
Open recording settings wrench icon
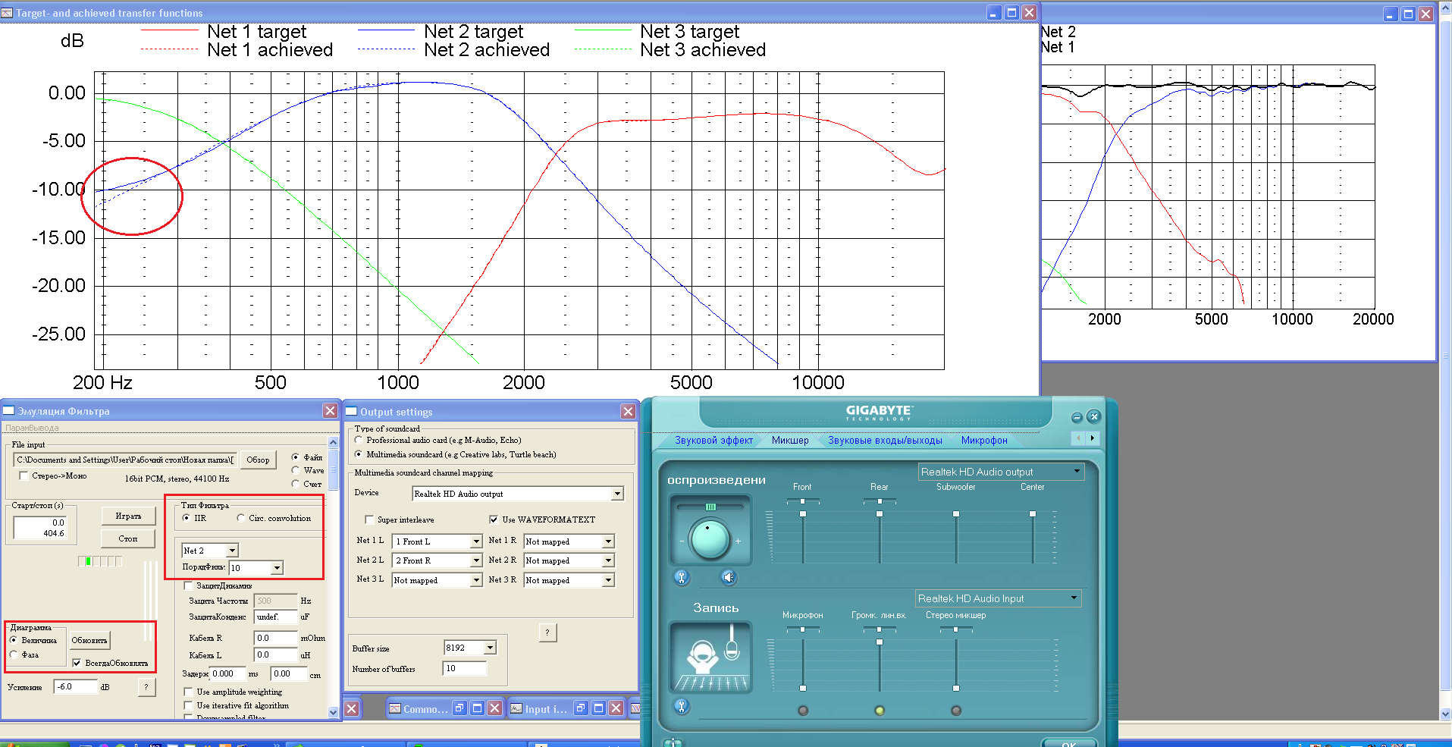[682, 707]
